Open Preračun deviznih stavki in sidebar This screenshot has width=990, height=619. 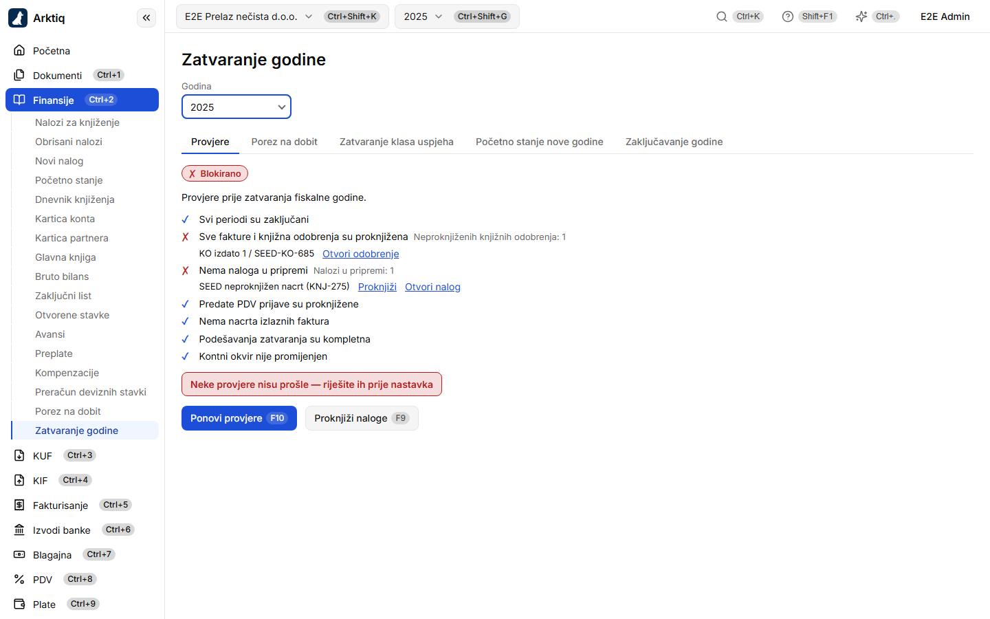coord(85,392)
